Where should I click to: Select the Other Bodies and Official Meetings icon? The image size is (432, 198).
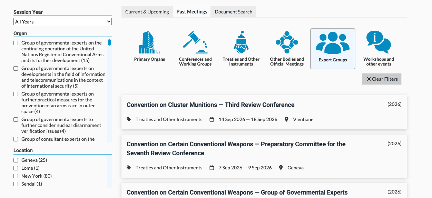click(x=287, y=42)
